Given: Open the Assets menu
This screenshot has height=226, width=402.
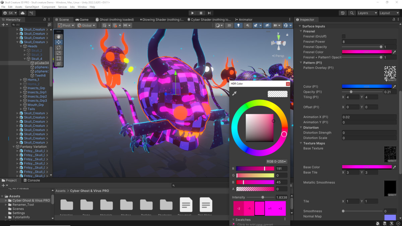Looking at the screenshot, I should (x=19, y=7).
